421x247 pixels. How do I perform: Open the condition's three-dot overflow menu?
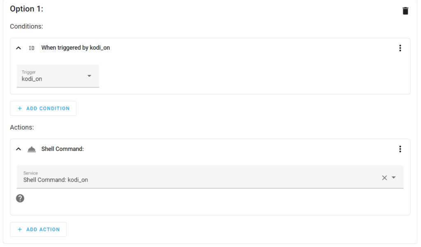[400, 48]
